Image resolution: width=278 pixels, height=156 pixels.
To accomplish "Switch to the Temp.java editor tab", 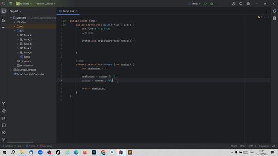I will [x=68, y=11].
